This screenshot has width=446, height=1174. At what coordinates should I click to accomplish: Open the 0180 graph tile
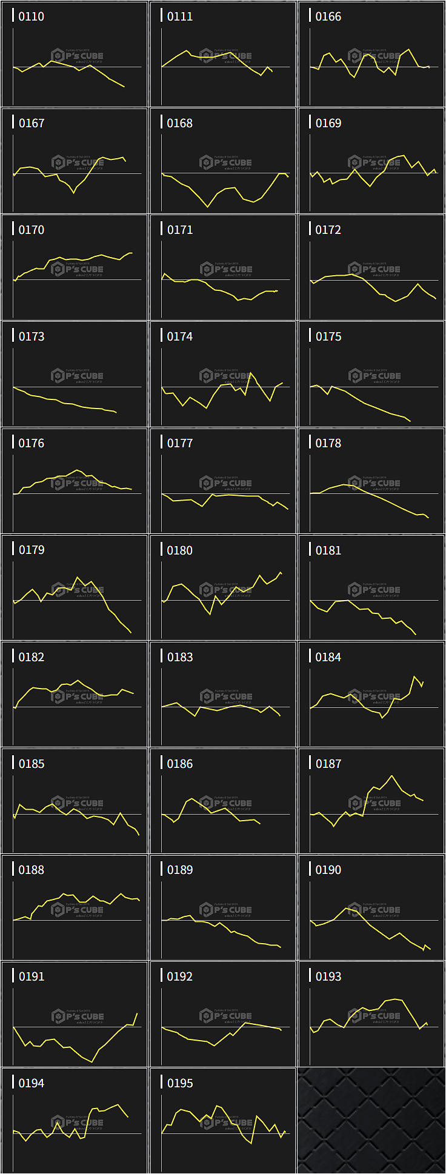pyautogui.click(x=223, y=588)
